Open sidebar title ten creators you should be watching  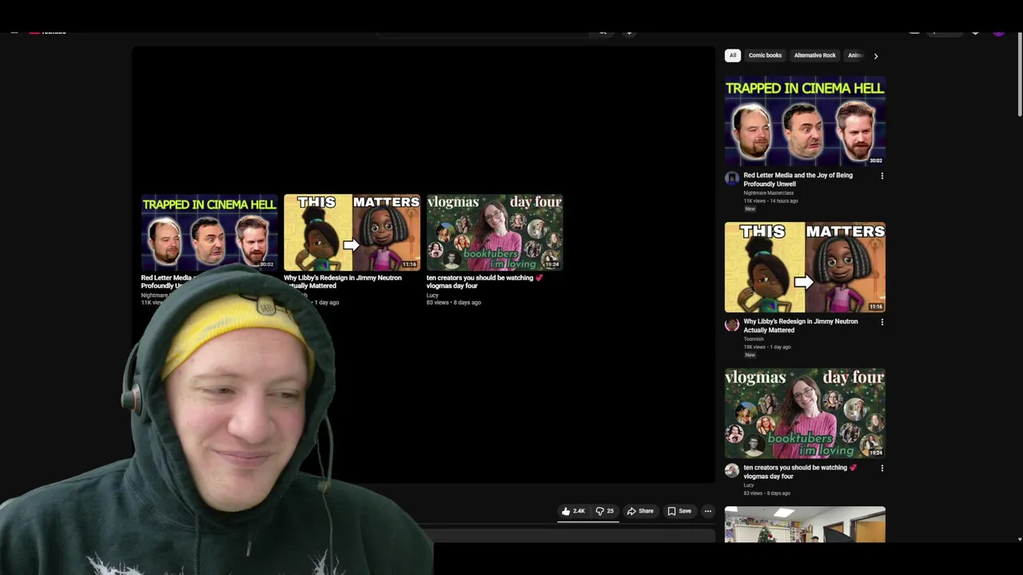pos(799,471)
